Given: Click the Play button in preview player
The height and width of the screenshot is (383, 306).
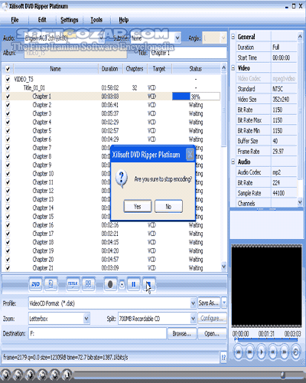Looking at the screenshot, I should [x=262, y=352].
